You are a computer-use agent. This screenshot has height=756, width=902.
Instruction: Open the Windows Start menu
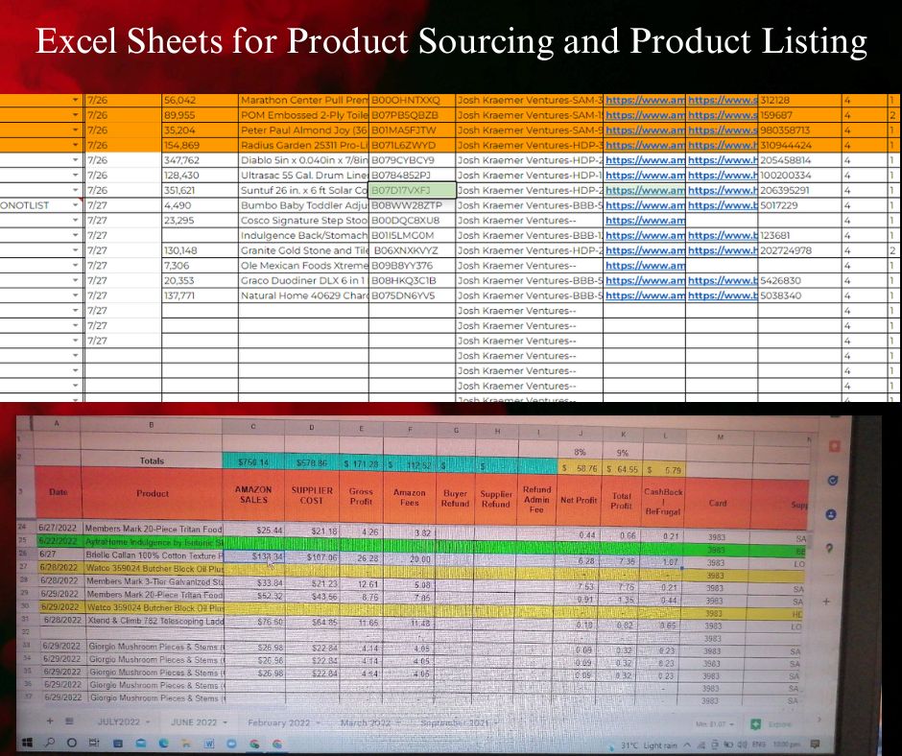[x=27, y=743]
